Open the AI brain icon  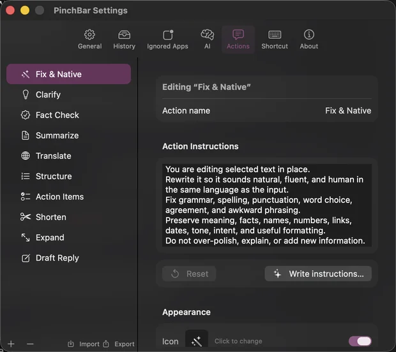point(208,34)
